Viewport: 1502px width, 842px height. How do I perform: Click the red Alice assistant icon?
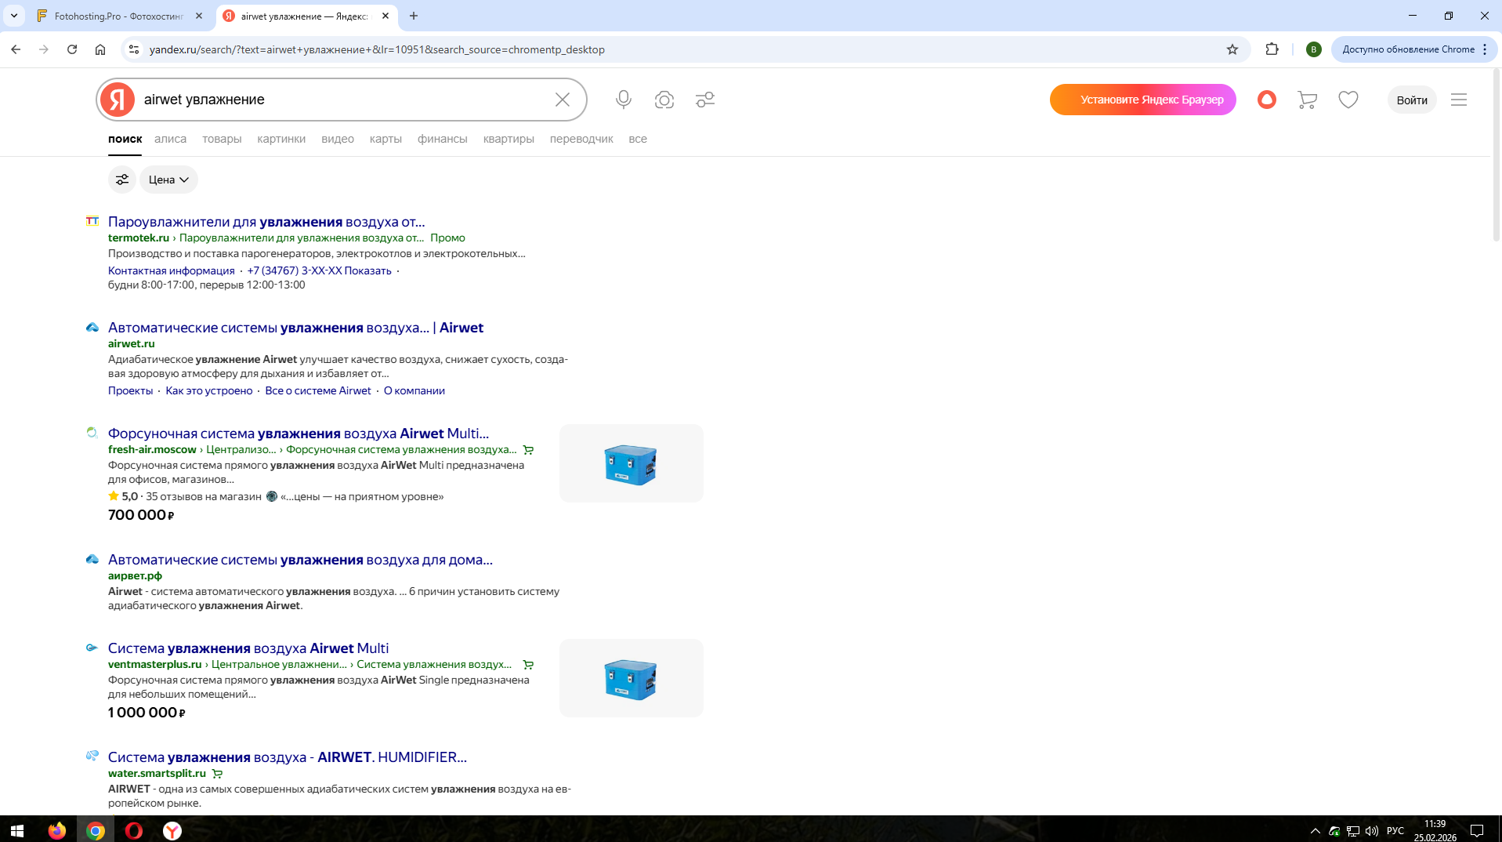(1266, 100)
